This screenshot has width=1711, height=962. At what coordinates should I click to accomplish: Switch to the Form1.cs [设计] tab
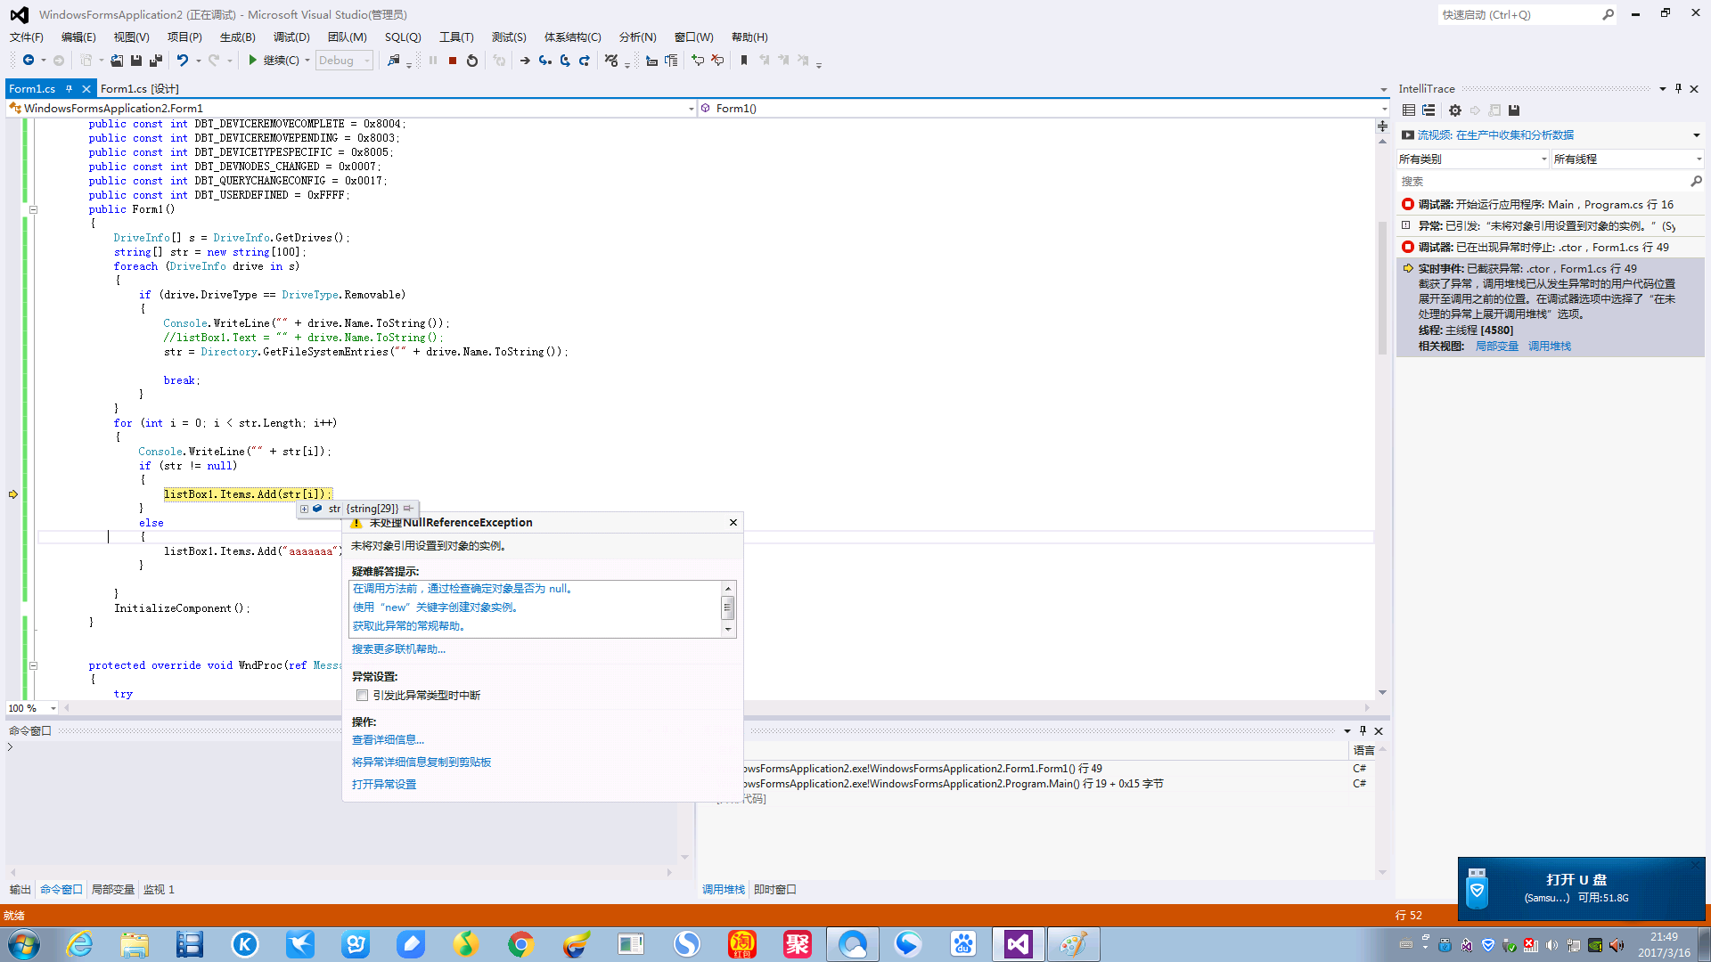[x=140, y=88]
